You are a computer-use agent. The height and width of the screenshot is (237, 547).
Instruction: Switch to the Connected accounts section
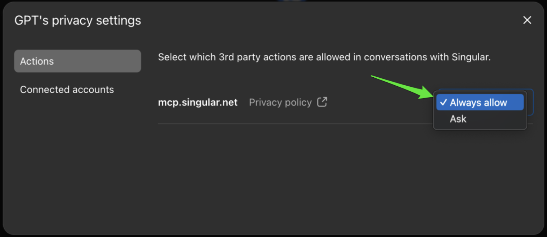pos(67,89)
